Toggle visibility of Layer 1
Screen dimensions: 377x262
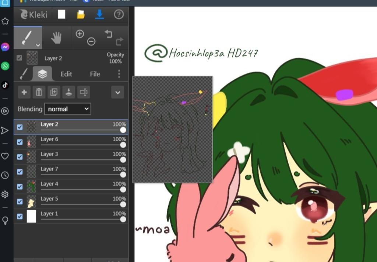tap(20, 217)
